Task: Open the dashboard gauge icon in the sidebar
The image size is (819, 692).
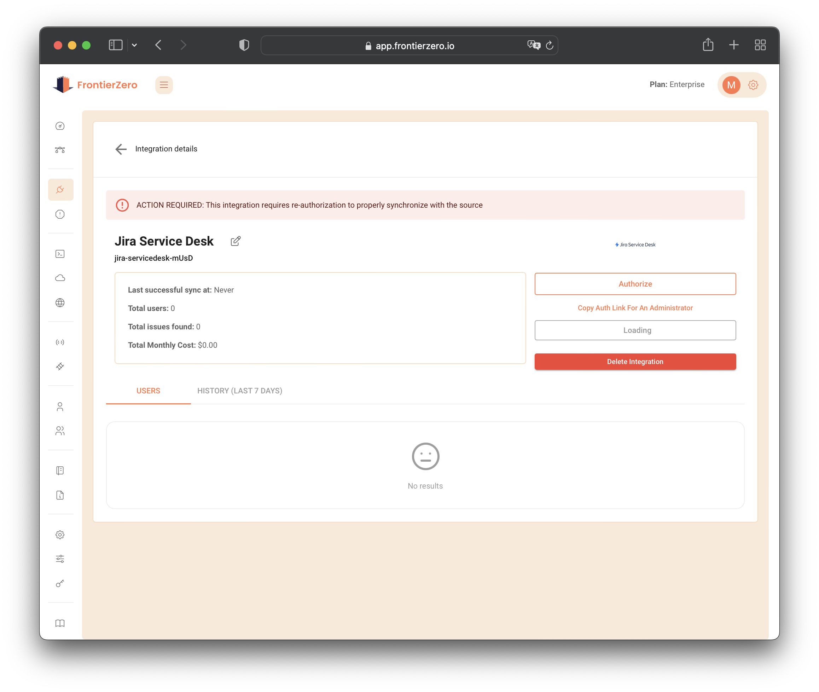Action: click(x=60, y=126)
